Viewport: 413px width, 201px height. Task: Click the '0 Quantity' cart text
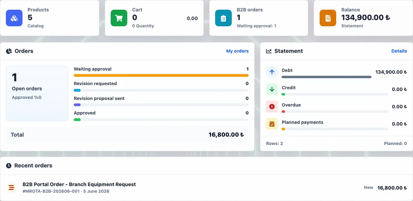[143, 26]
